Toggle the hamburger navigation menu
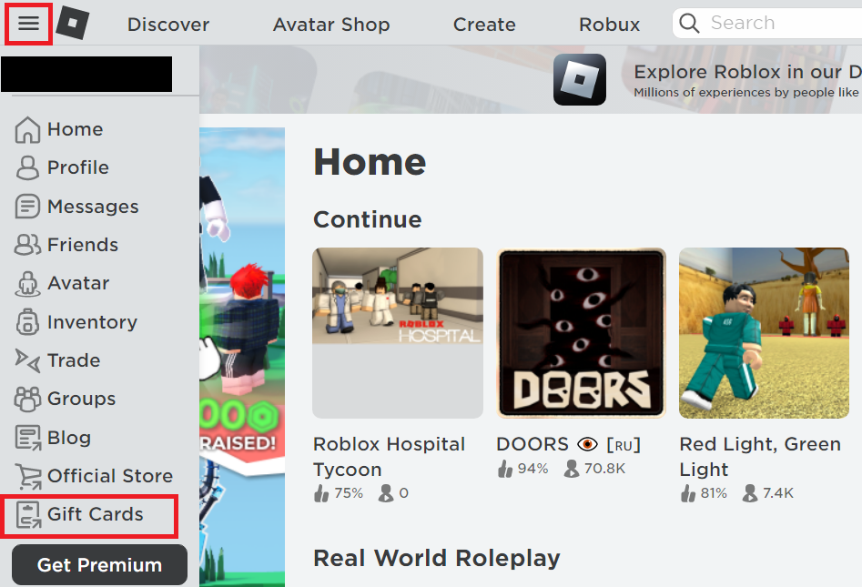862x587 pixels. tap(28, 24)
